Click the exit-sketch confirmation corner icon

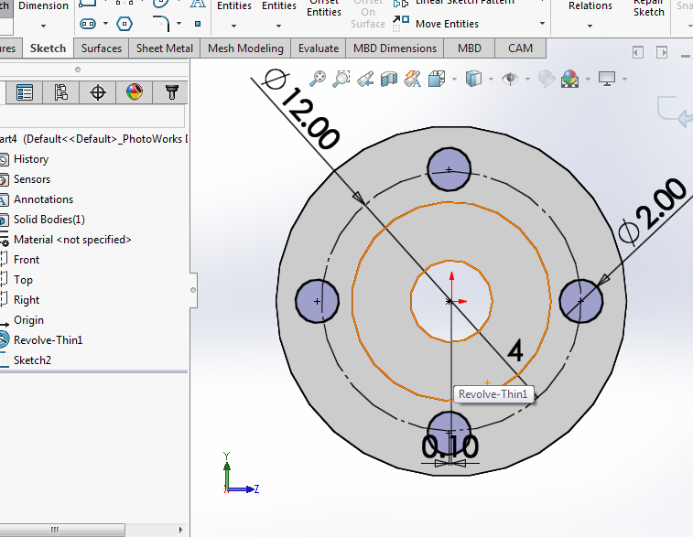coord(674,111)
